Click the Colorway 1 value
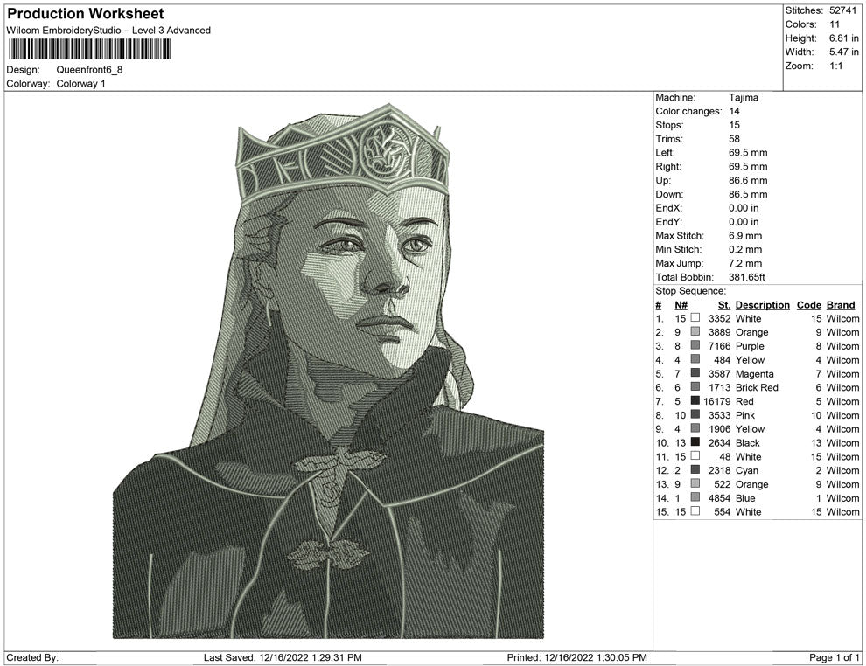Viewport: 866px width, 666px height. point(80,84)
